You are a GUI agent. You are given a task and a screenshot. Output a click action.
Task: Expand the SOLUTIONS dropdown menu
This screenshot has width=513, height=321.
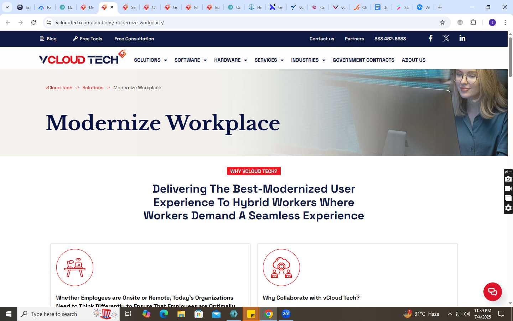150,60
